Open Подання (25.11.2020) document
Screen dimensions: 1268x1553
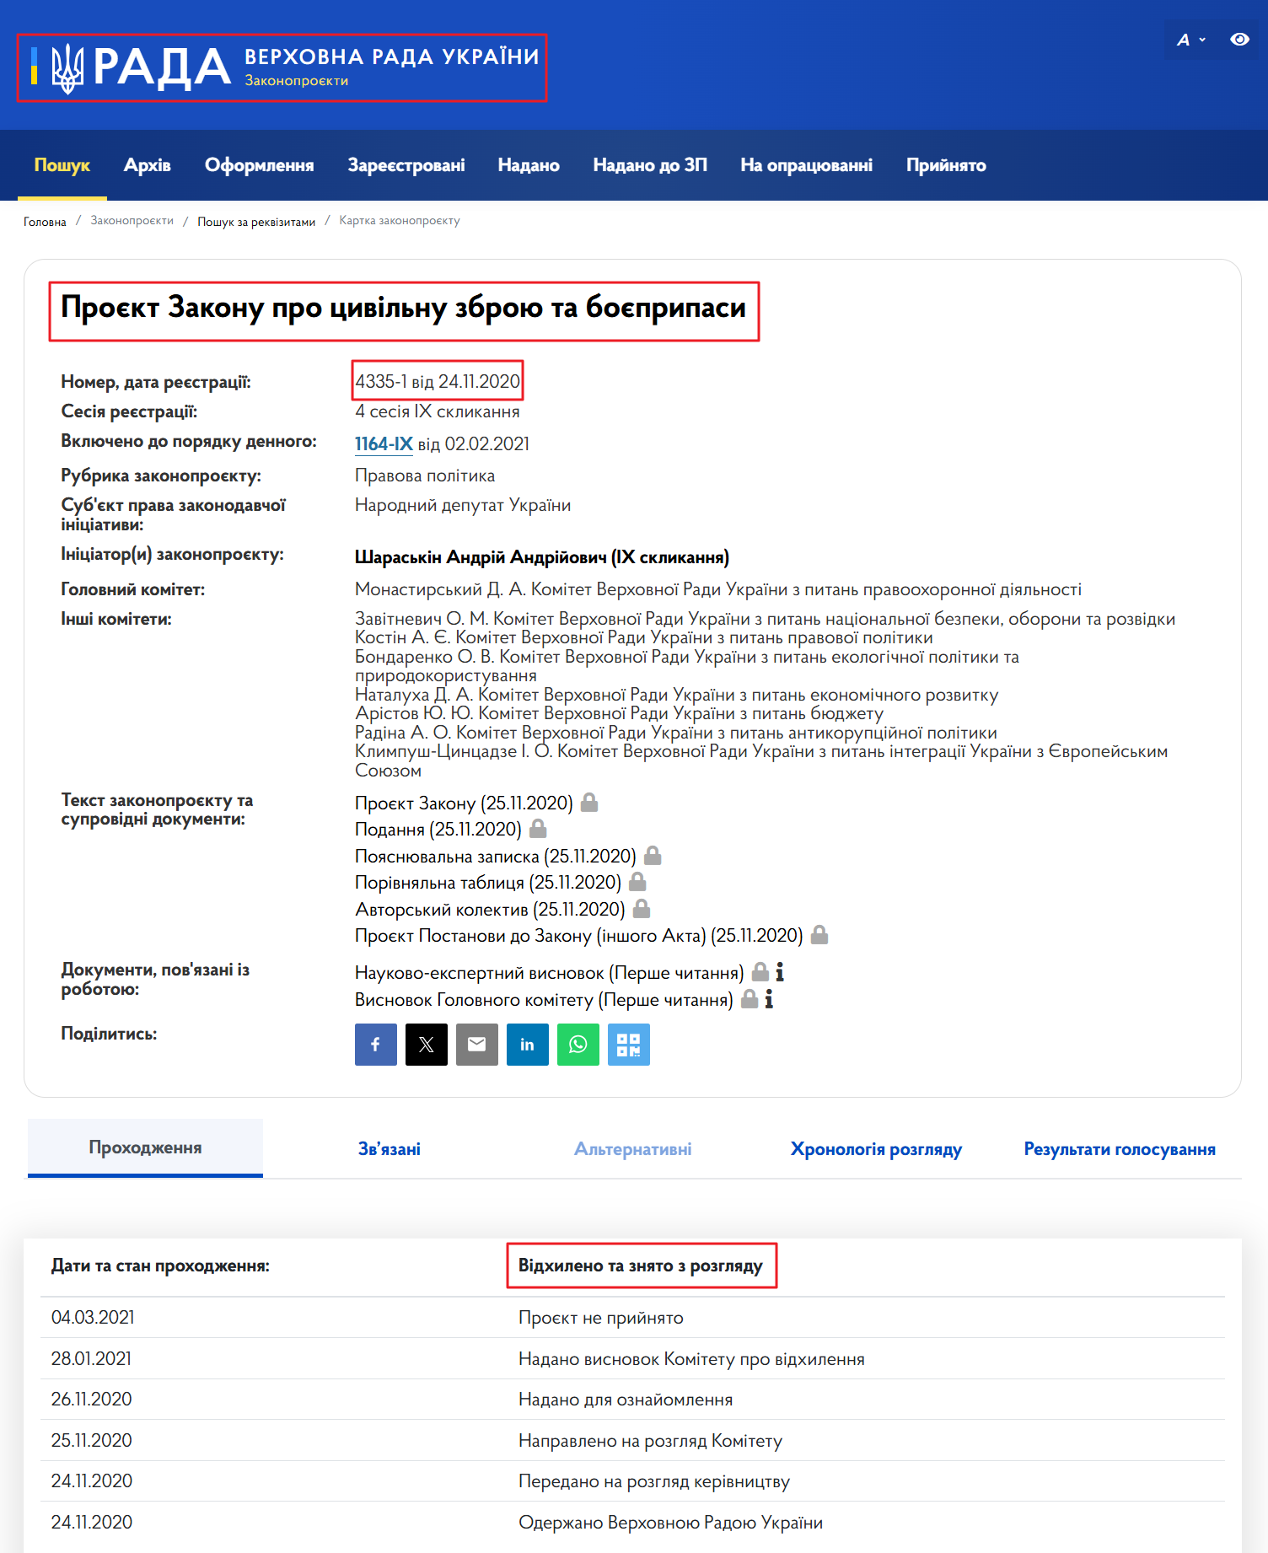[438, 830]
